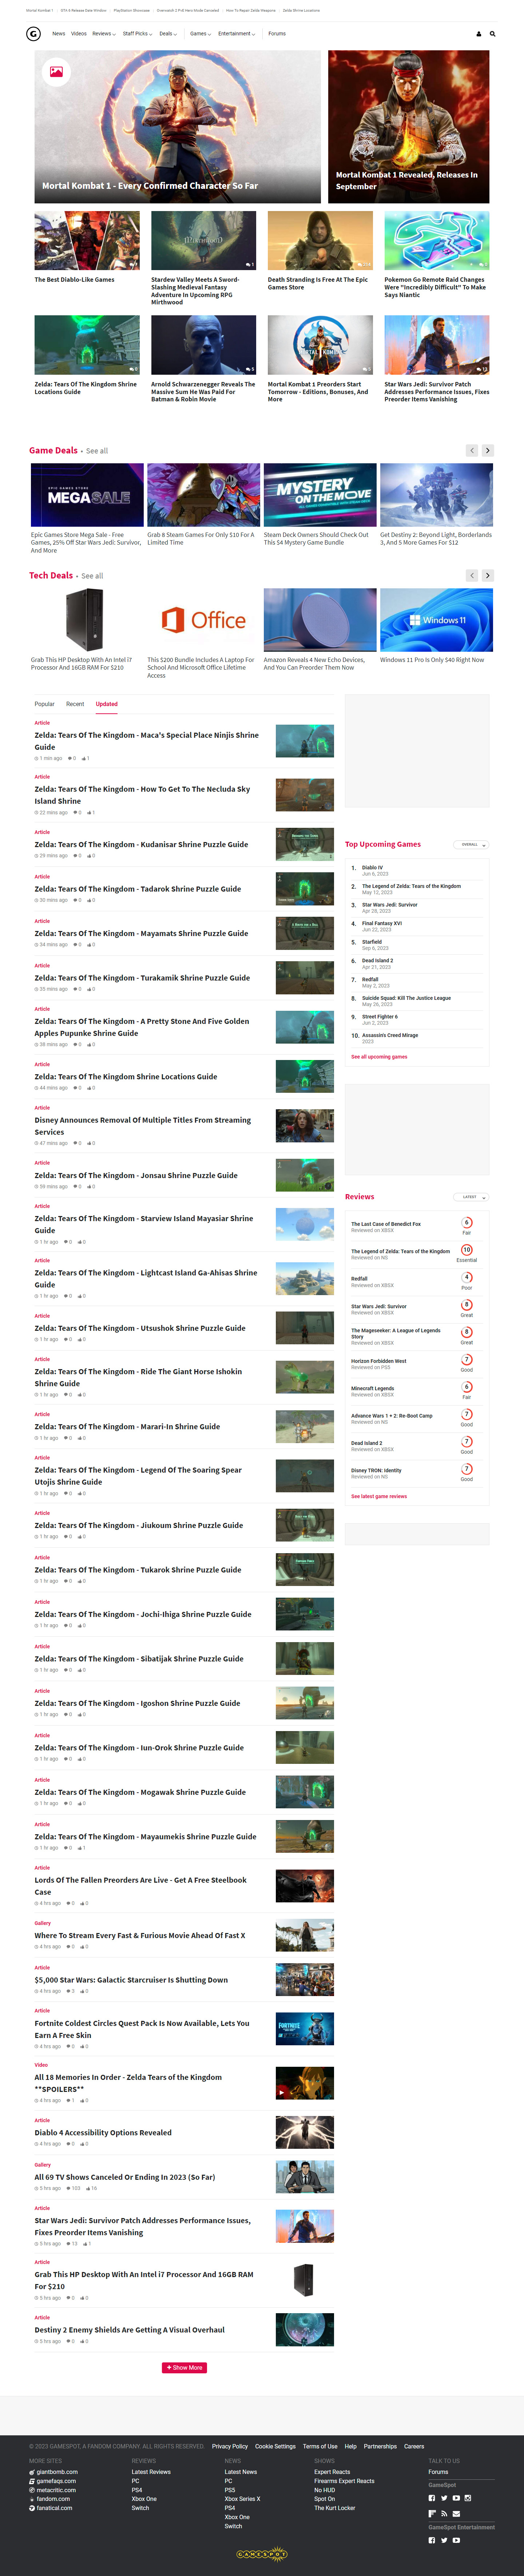Switch to the Recent tab
This screenshot has width=524, height=2576.
click(x=75, y=704)
